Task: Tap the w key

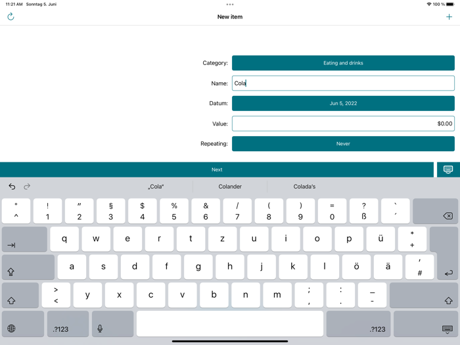Action: 96,239
